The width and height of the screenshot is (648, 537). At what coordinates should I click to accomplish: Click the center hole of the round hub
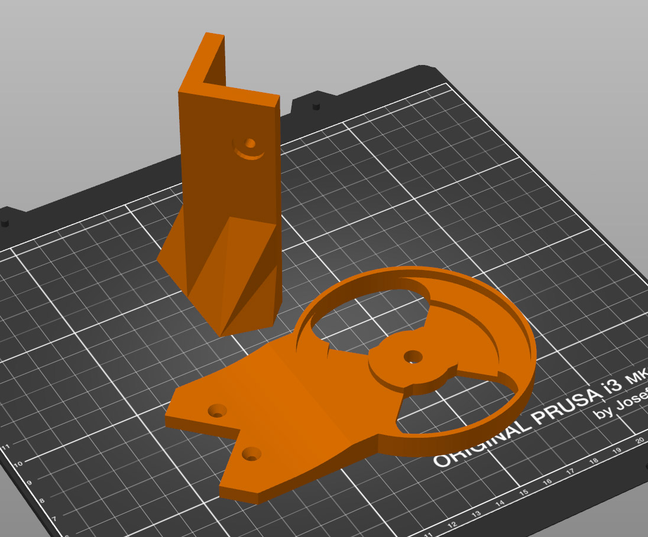click(413, 356)
